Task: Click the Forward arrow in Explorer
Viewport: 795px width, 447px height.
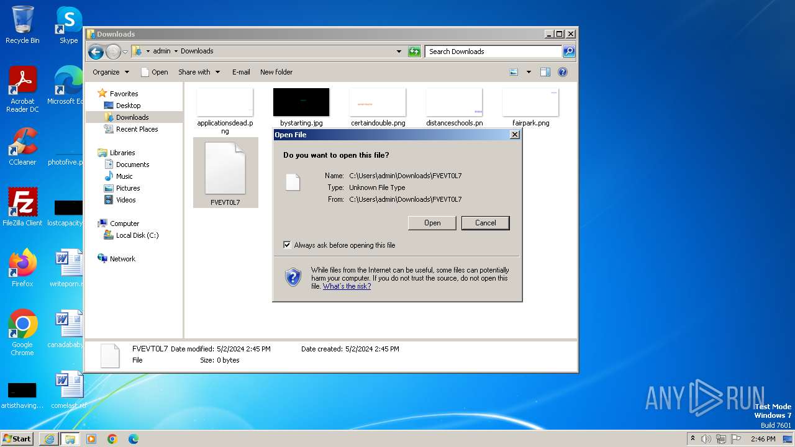Action: pos(113,52)
